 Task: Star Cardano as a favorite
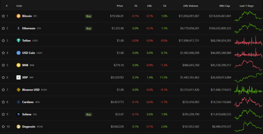[3, 102]
